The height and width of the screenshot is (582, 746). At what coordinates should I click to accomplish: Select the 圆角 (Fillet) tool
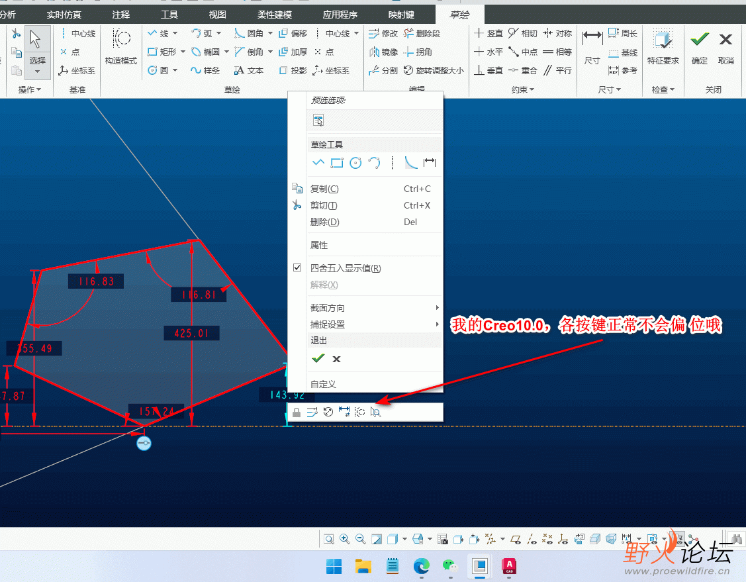coord(249,33)
